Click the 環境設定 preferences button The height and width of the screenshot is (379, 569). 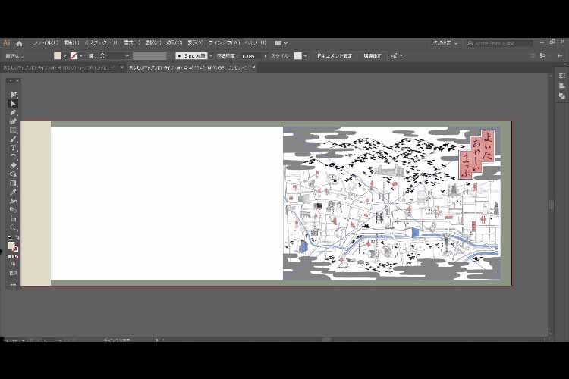point(373,55)
